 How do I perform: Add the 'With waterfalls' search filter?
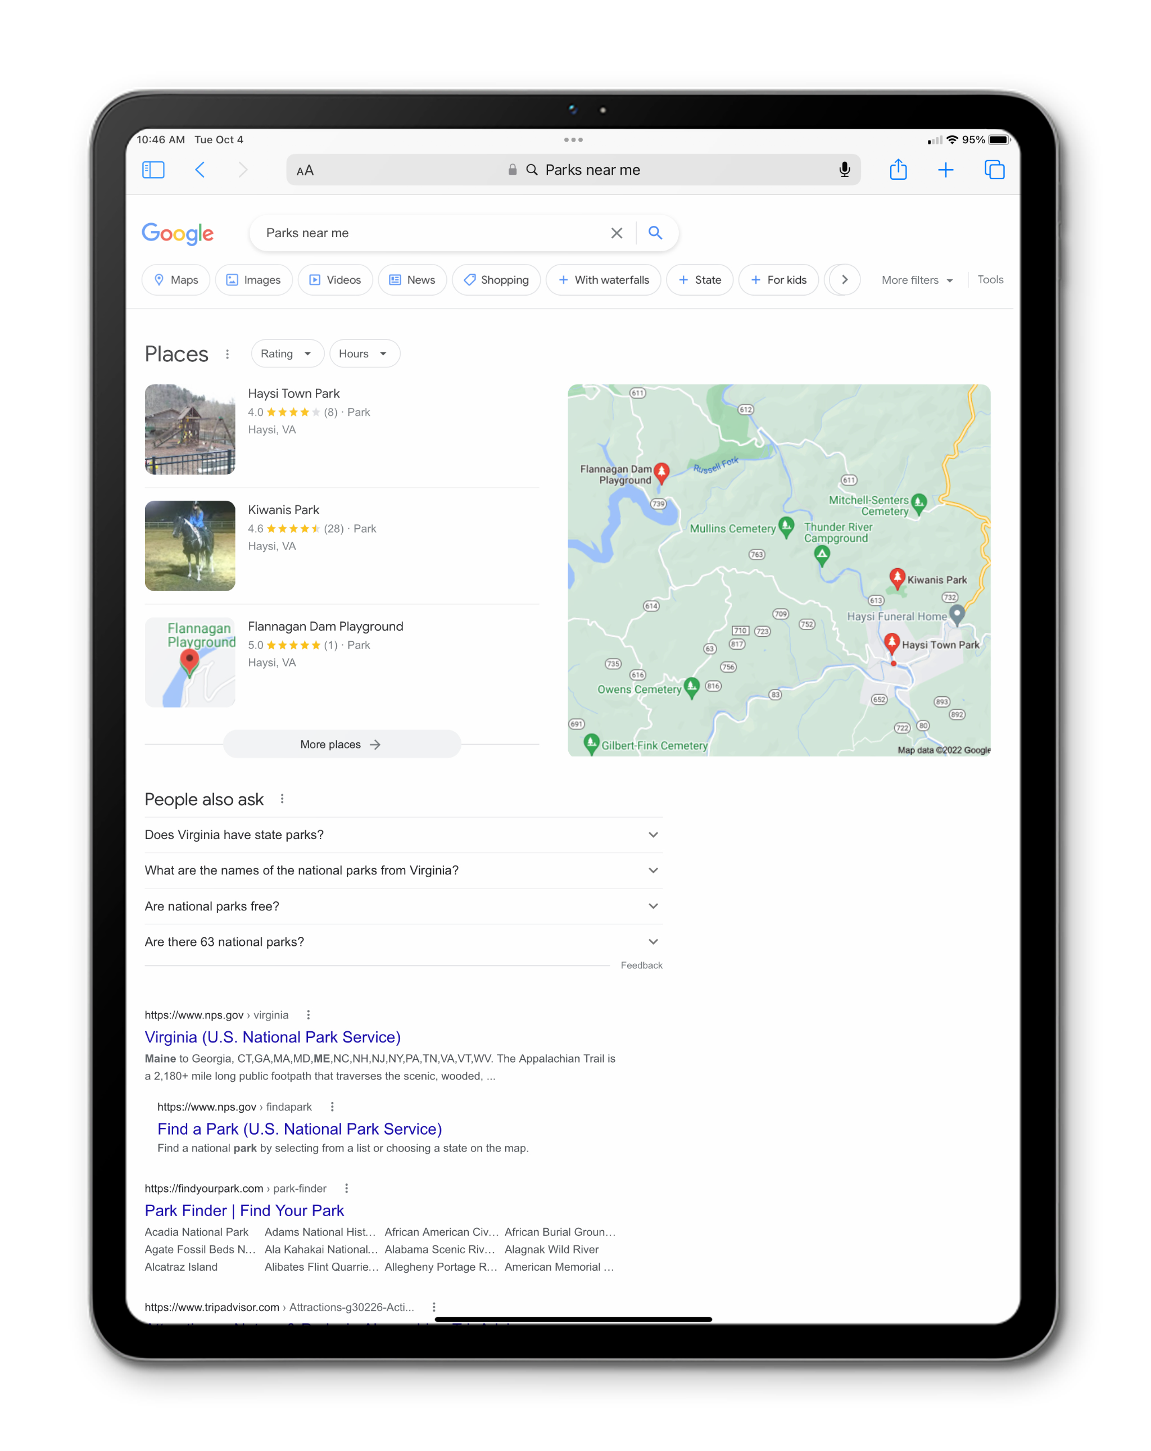point(603,280)
